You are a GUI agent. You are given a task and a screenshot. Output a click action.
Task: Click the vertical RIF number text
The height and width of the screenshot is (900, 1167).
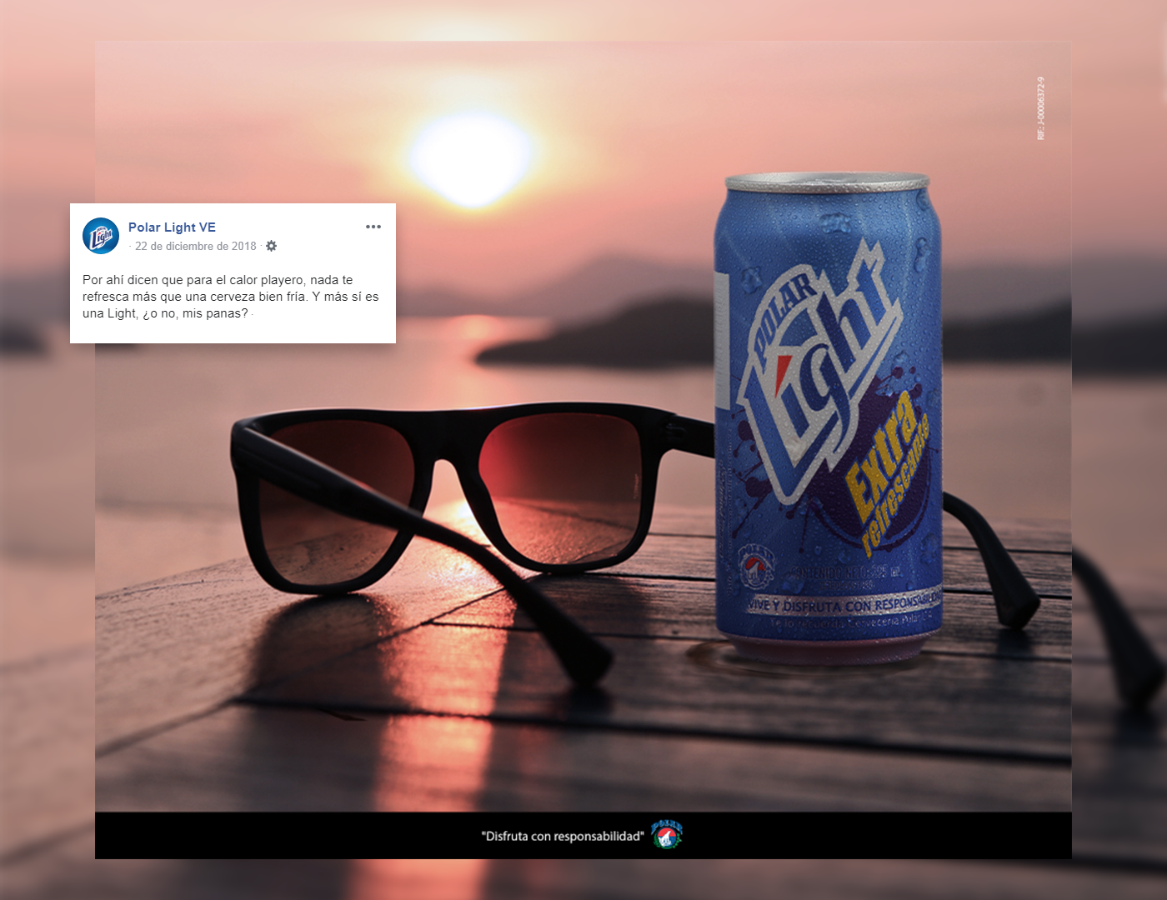click(1040, 108)
